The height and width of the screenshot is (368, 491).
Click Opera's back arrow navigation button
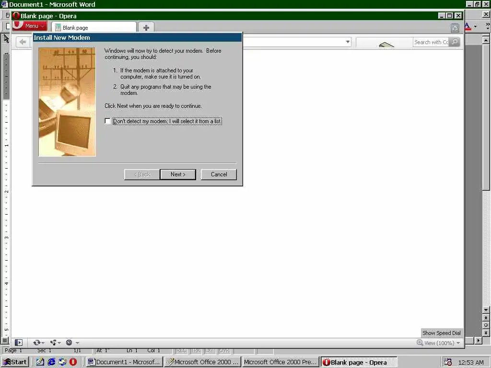[23, 42]
